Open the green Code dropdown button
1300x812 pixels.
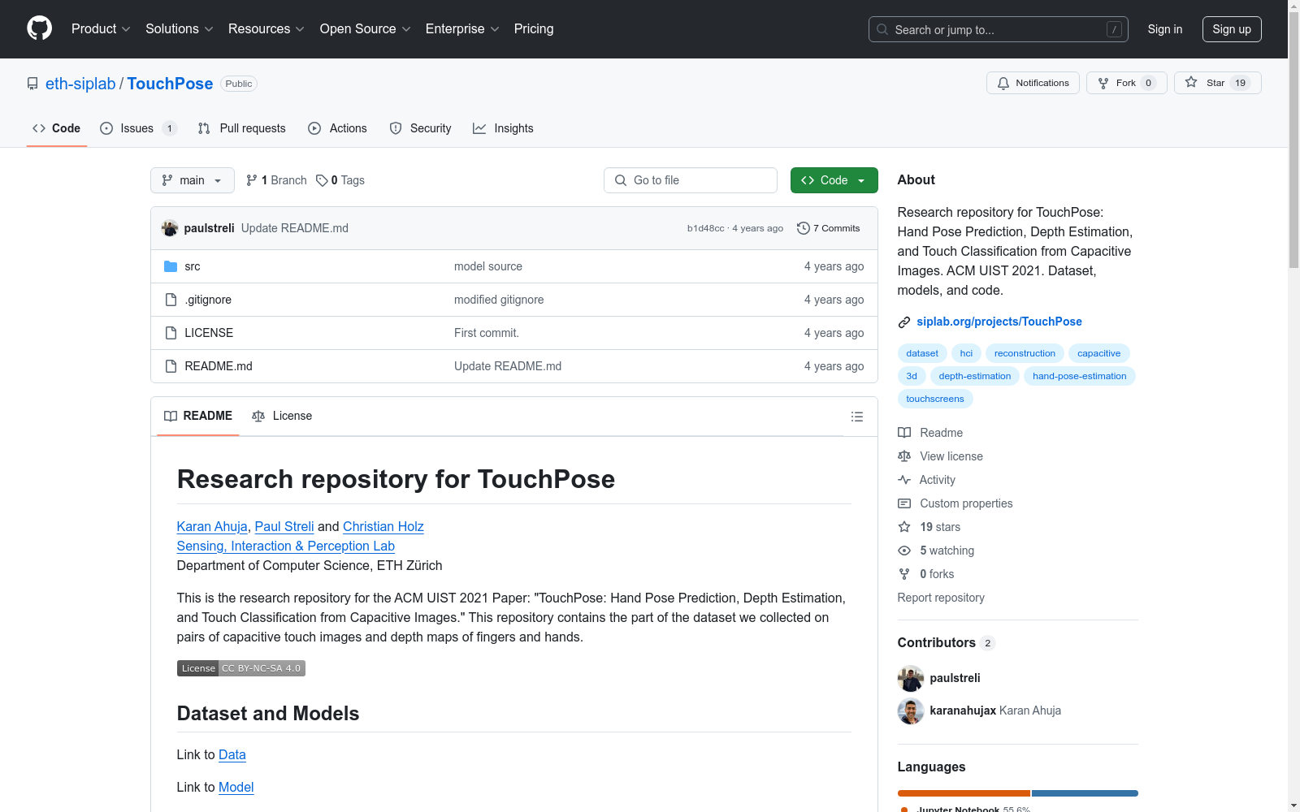834,180
